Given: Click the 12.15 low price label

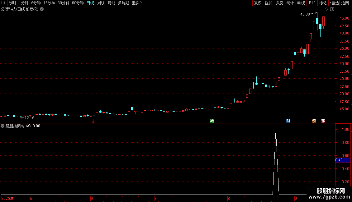Looking at the screenshot, I should click(x=29, y=117).
